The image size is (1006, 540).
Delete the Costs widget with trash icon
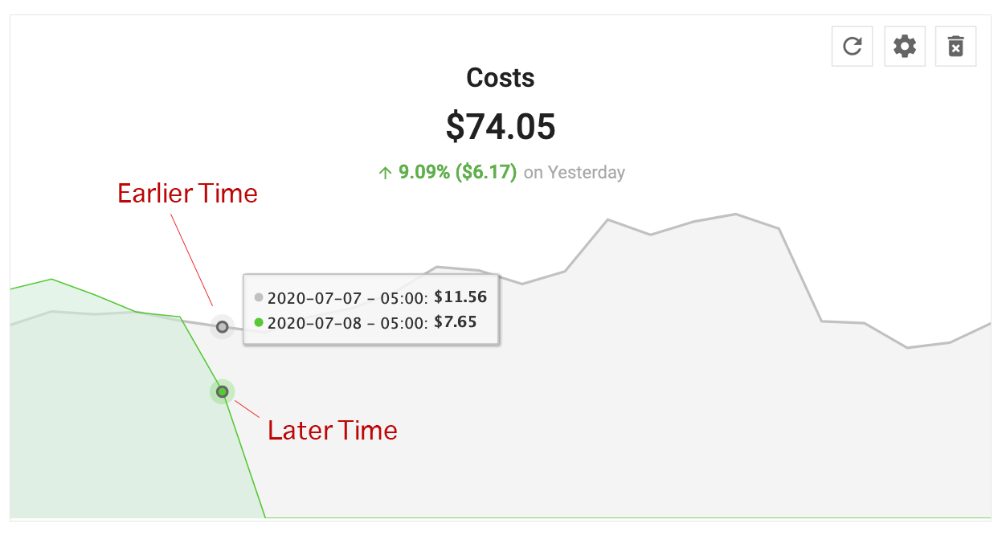[x=955, y=46]
